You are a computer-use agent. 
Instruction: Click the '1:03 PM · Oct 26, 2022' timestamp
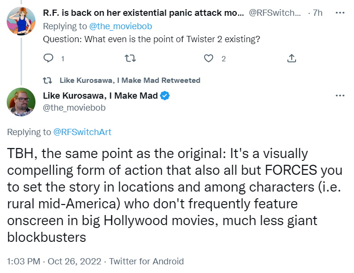[54, 261]
